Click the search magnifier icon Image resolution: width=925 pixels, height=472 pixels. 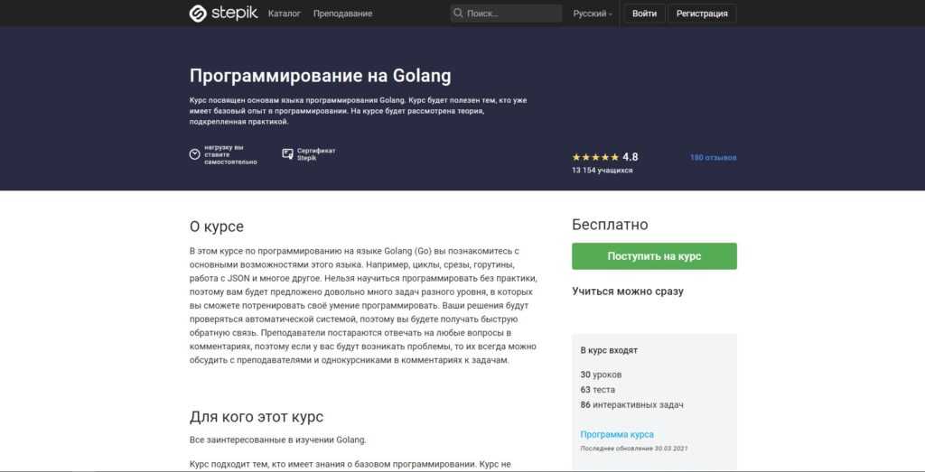point(458,13)
